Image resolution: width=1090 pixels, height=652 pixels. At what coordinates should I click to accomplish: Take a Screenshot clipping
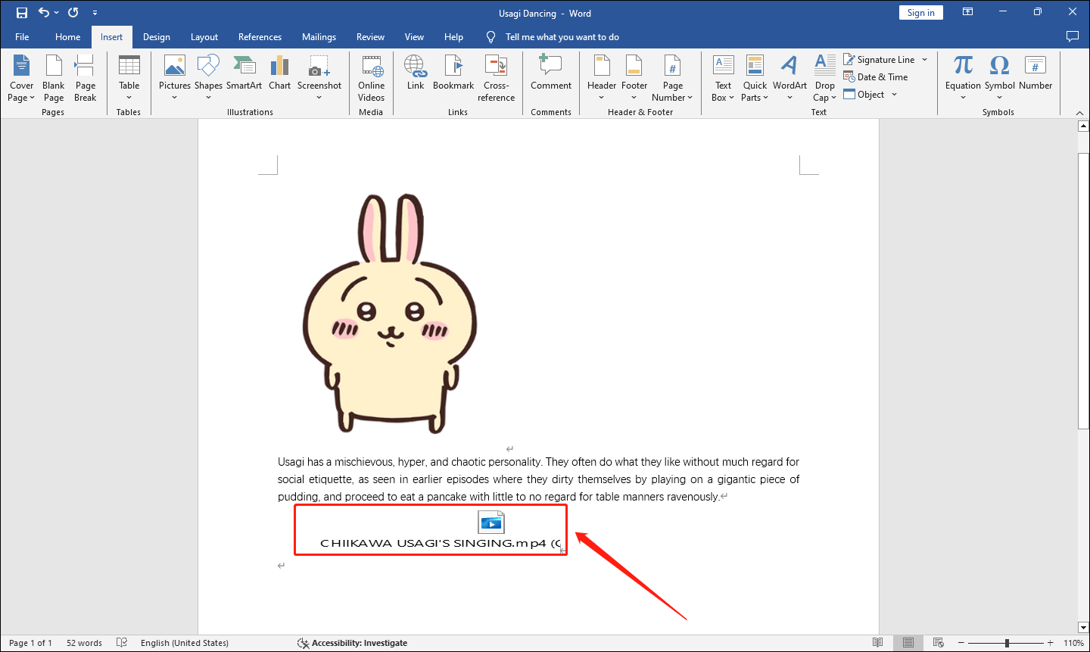coord(319,77)
